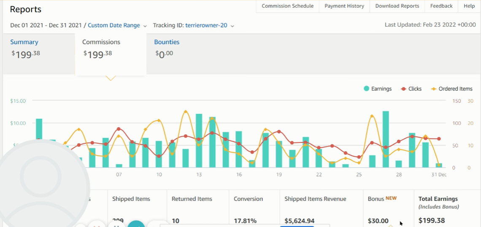Click the Ordered Items peak point near Dec 12

185,112
